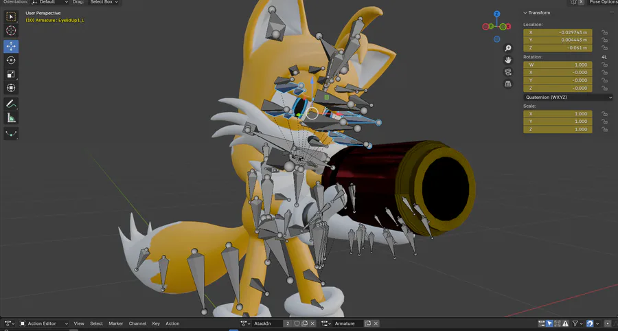The image size is (618, 331).
Task: Click the fake user shield for AtackIn
Action: coord(297,323)
